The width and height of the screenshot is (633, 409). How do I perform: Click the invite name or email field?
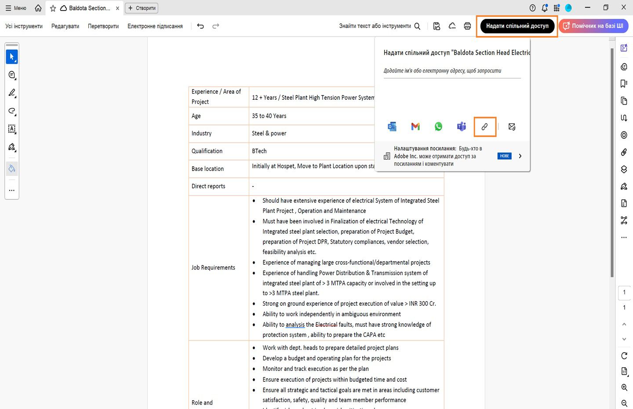tap(452, 71)
